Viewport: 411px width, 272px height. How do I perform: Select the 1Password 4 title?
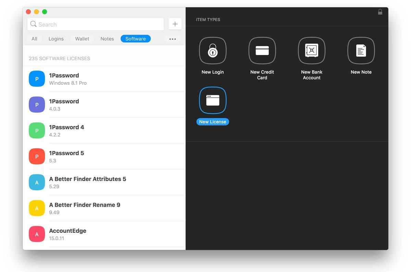tap(66, 127)
